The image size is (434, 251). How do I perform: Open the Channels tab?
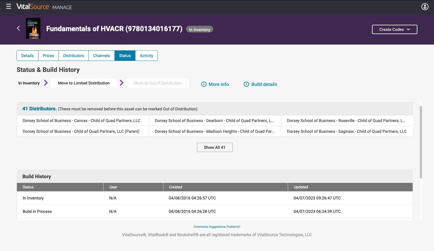click(x=102, y=56)
